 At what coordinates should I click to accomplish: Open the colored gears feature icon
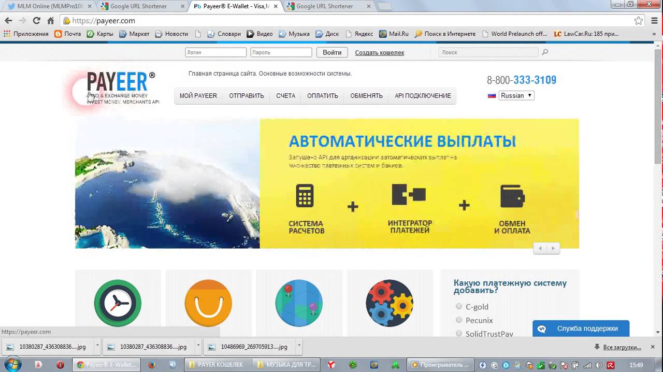[390, 303]
